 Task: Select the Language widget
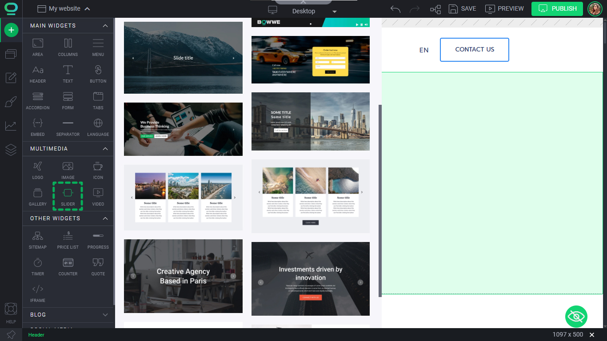(x=98, y=127)
